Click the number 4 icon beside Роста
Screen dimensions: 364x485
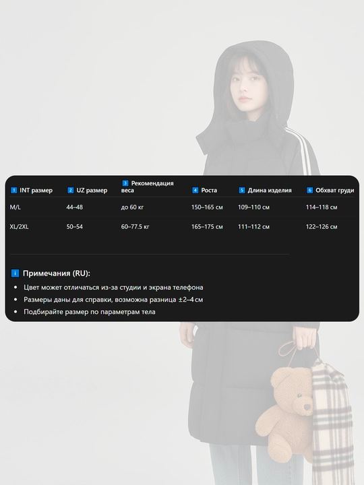tap(195, 190)
